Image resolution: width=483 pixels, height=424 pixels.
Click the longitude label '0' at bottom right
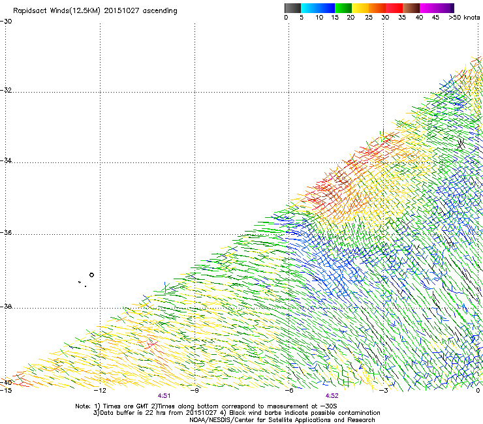click(x=478, y=391)
